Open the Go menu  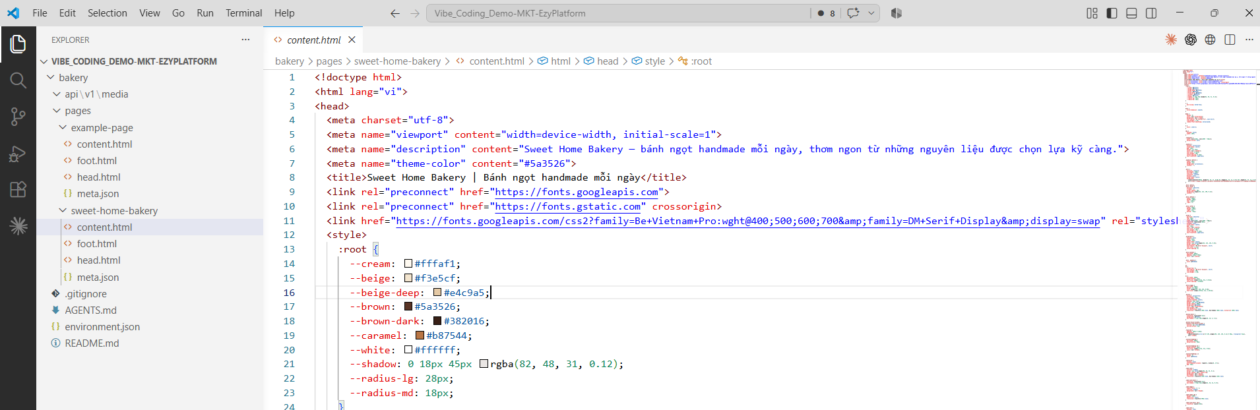(x=178, y=13)
